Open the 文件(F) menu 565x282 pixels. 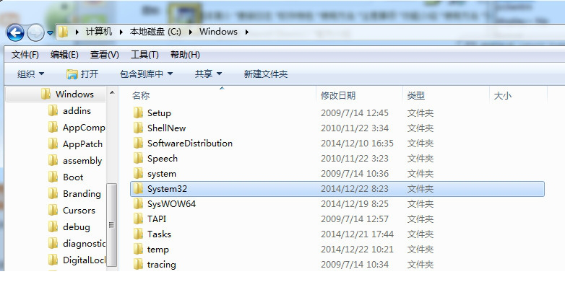click(x=25, y=55)
